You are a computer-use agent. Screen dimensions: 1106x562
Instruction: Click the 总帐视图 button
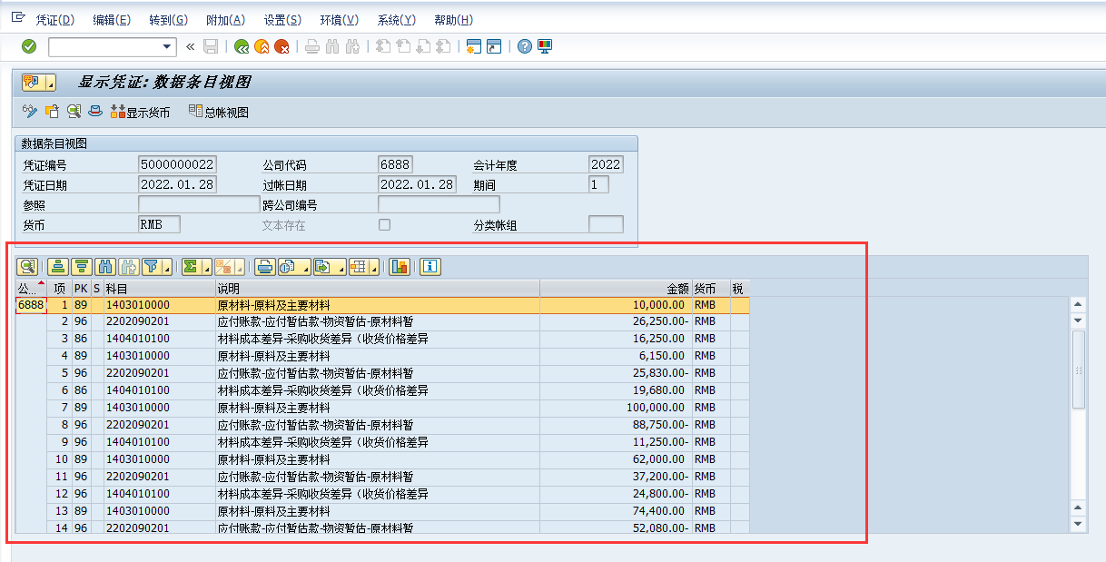219,111
